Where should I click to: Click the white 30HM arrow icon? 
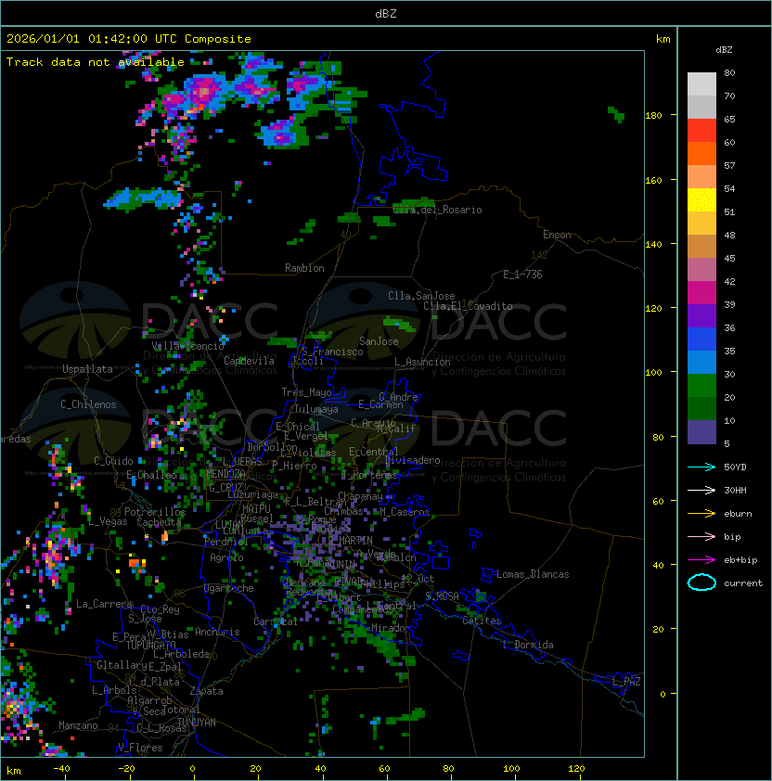click(x=701, y=490)
